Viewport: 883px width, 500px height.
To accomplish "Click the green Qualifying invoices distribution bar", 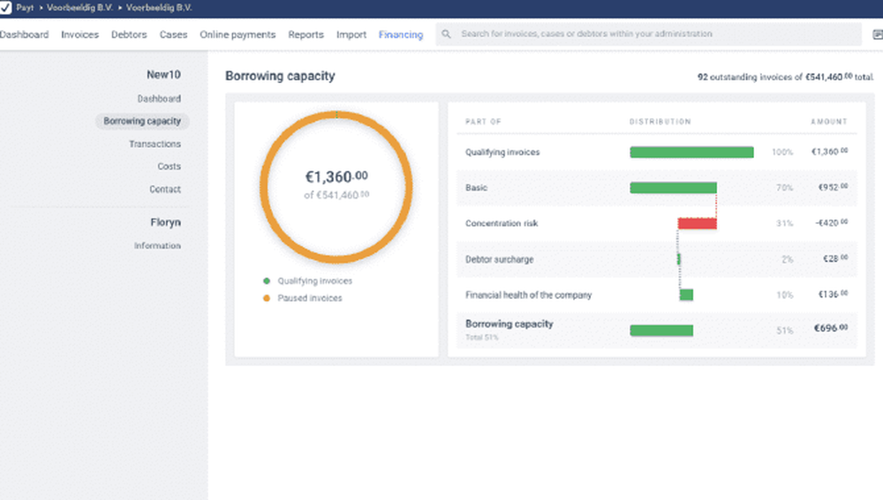I will [691, 153].
